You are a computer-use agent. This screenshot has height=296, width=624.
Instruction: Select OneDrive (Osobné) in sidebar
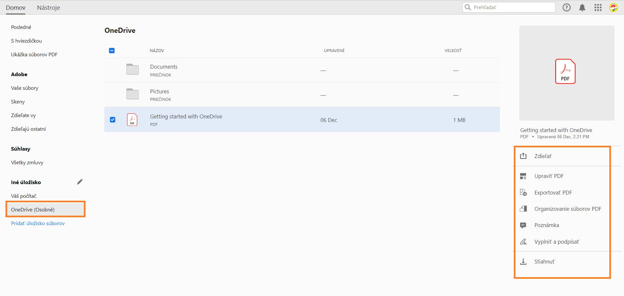[x=33, y=209]
